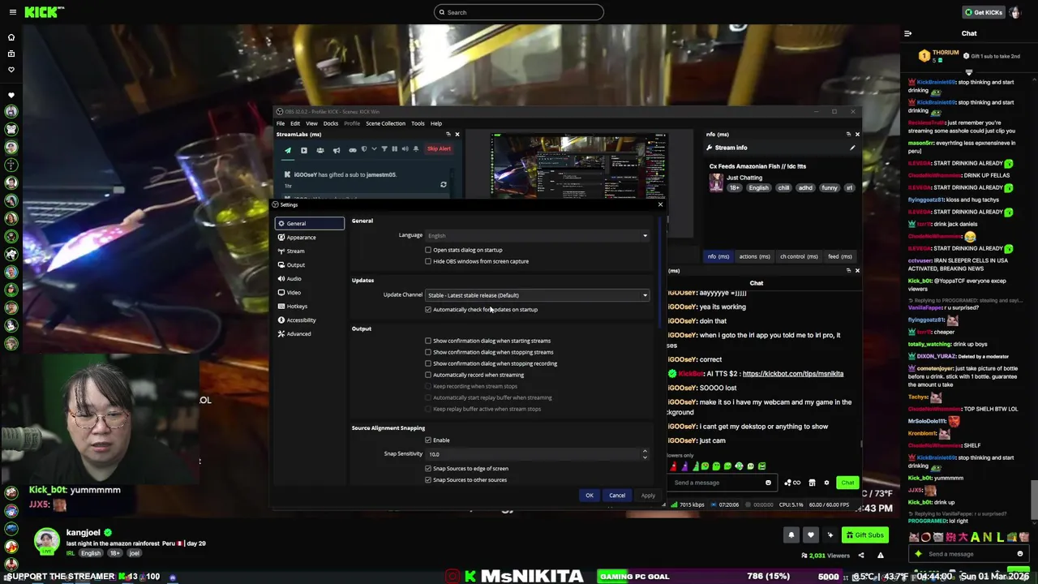
Task: Open the OBS Help menu
Action: 436,123
